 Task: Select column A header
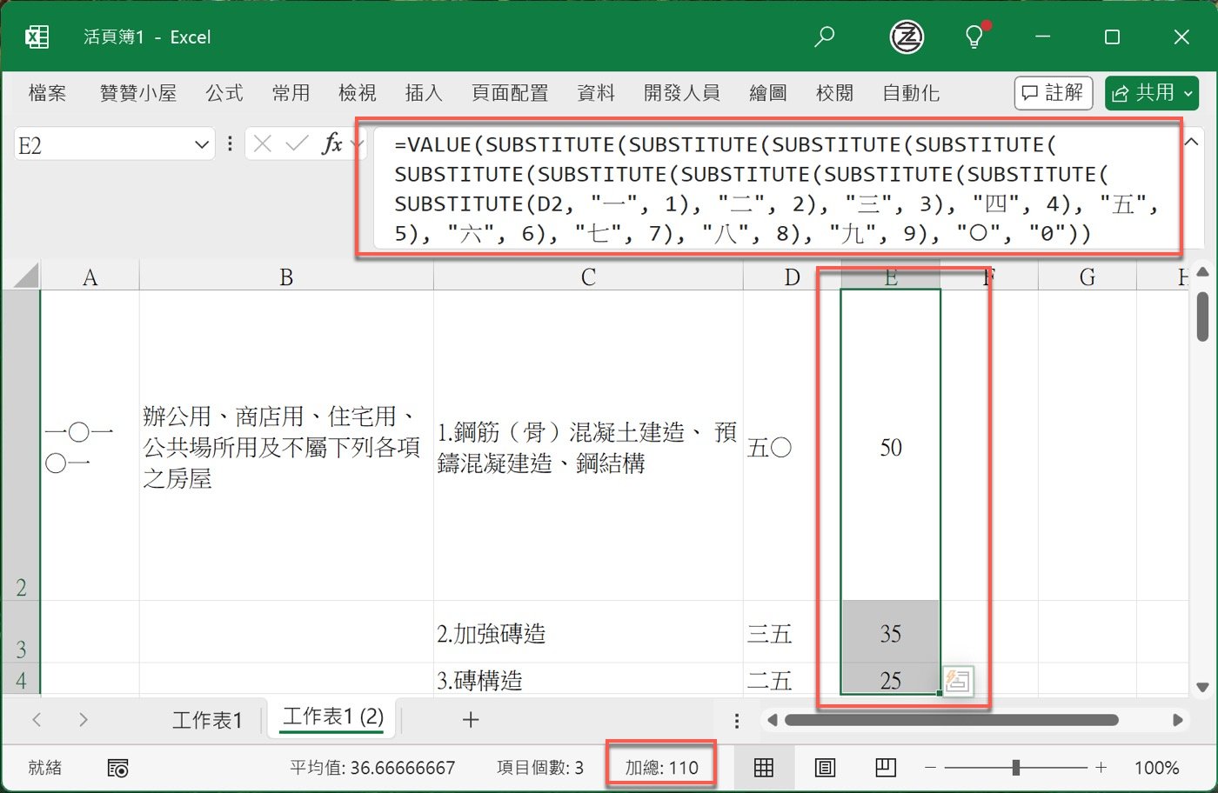(90, 277)
